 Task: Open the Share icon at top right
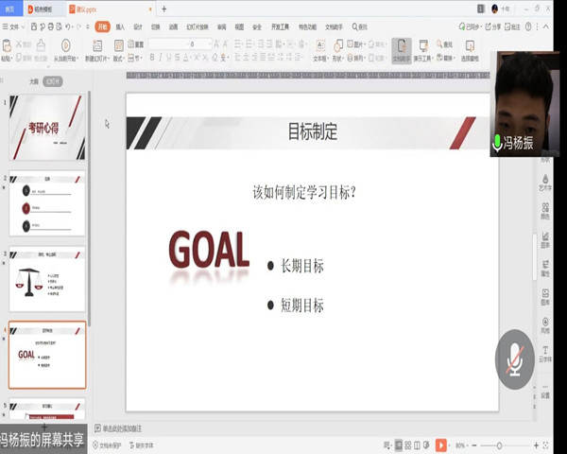point(488,26)
